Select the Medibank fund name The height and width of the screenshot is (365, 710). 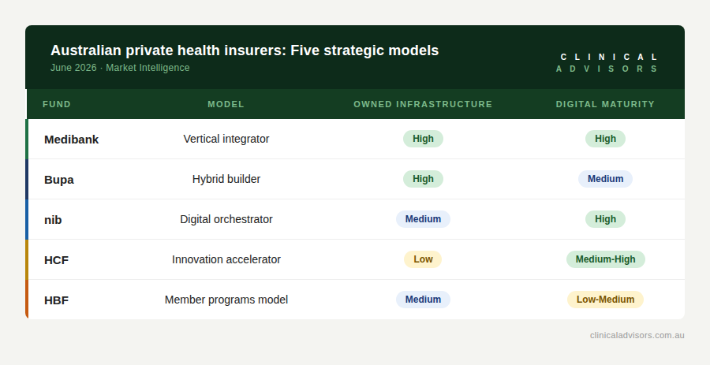pos(72,140)
